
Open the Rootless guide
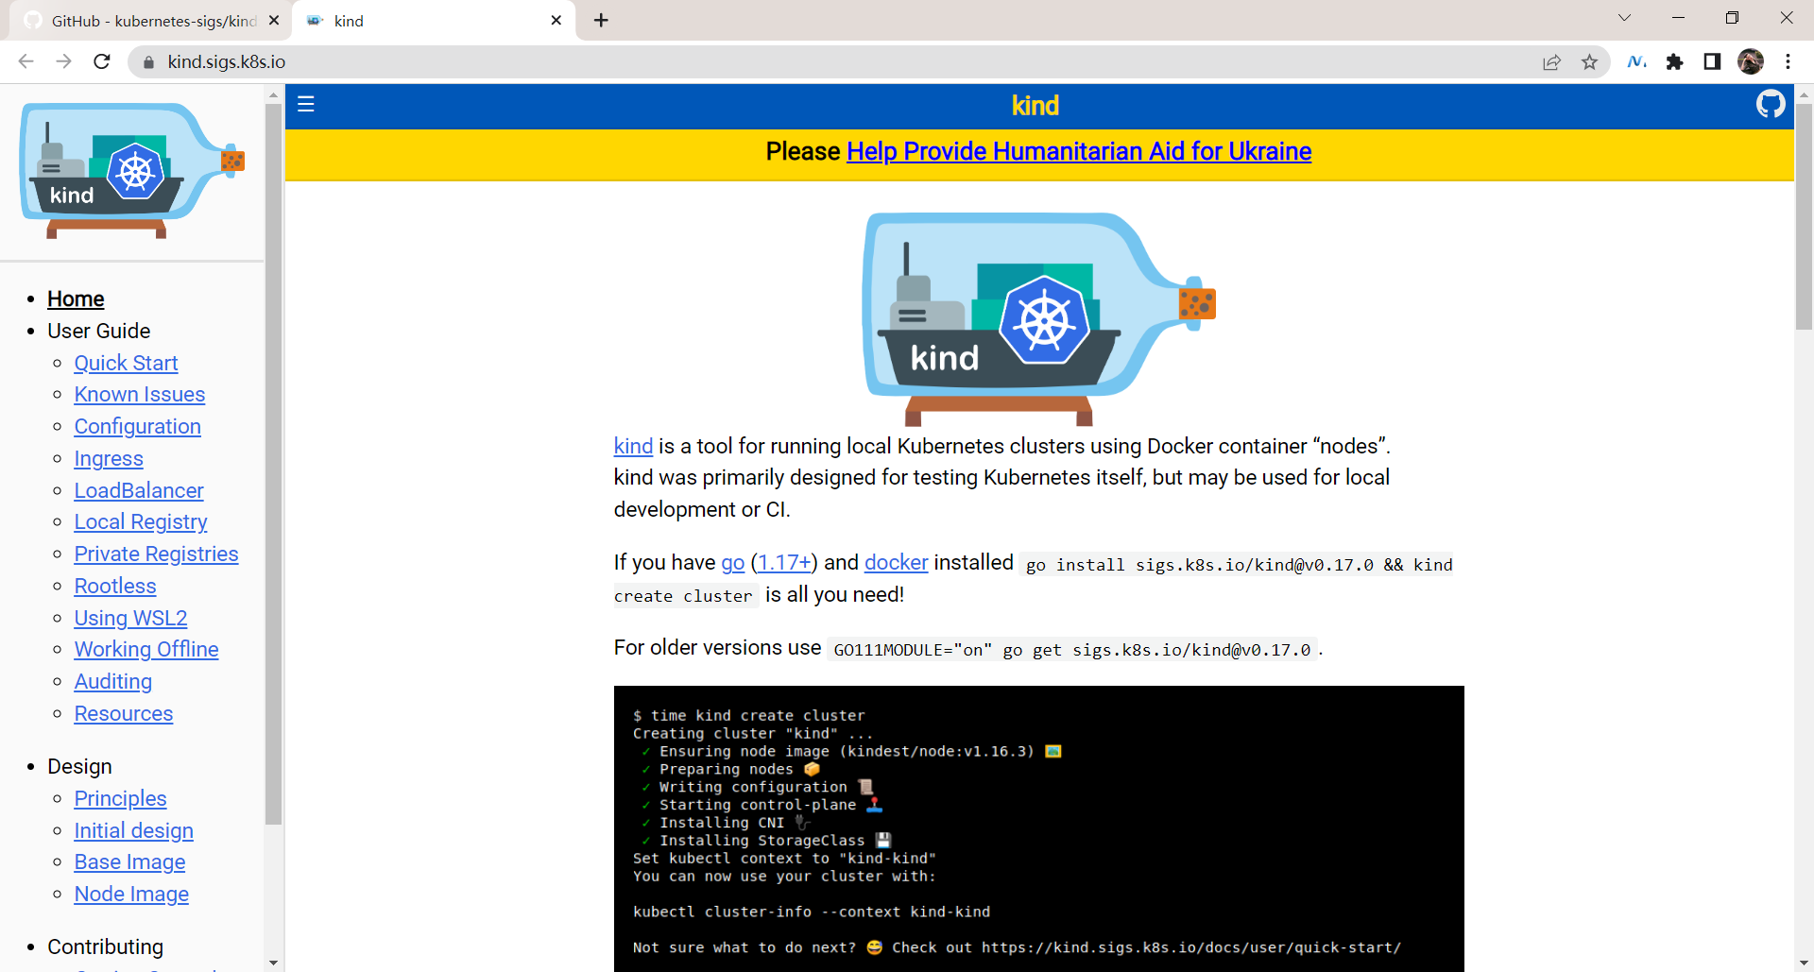pos(115,587)
